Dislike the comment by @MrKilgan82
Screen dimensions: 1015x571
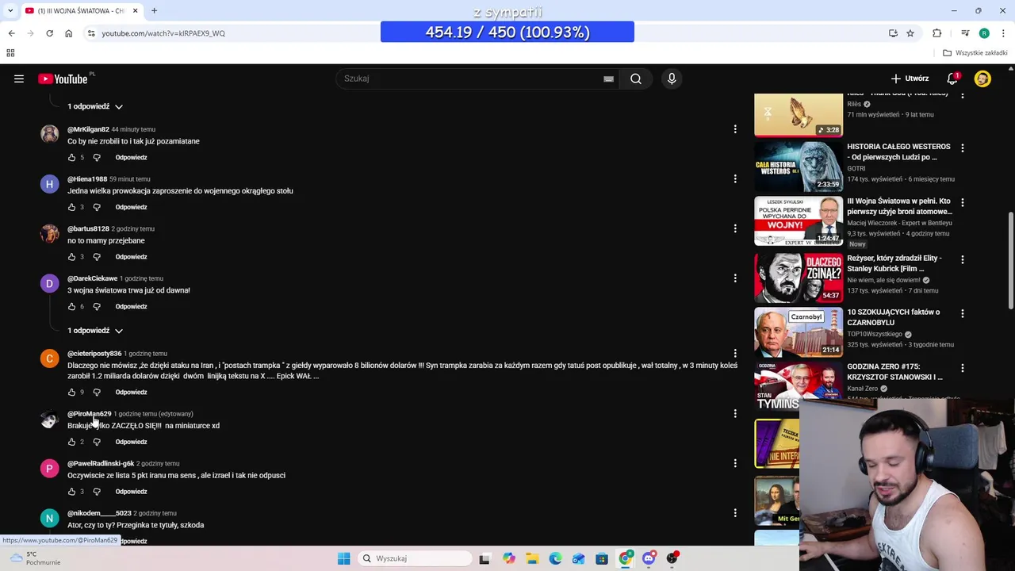pyautogui.click(x=97, y=157)
